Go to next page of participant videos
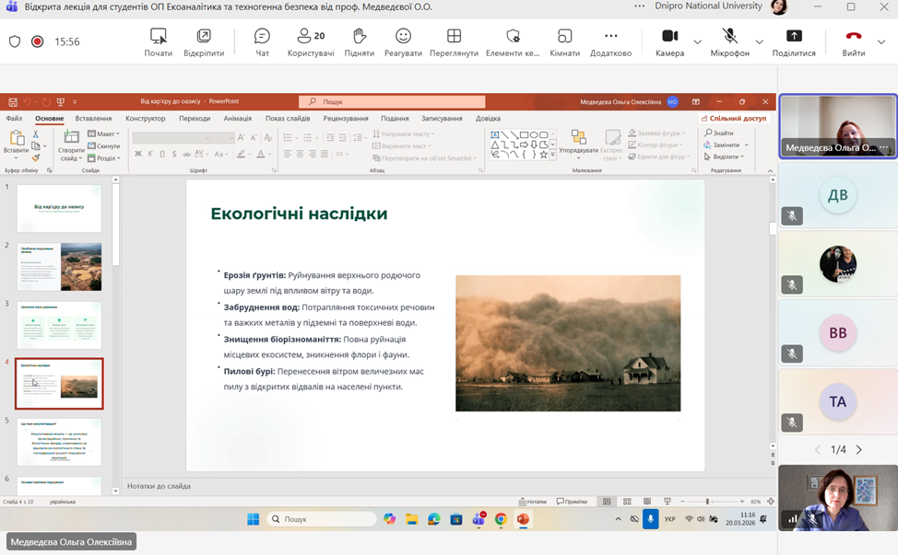Screen dimensions: 898x555 pyautogui.click(x=859, y=450)
